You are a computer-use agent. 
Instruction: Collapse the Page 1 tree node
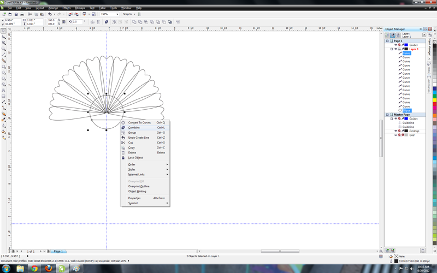pos(387,41)
